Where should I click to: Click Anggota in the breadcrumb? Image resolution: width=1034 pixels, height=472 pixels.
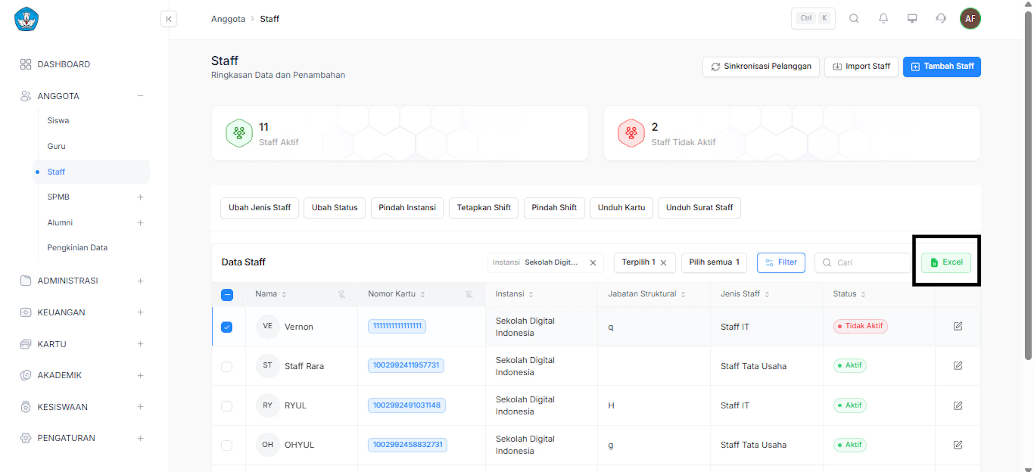coord(228,19)
